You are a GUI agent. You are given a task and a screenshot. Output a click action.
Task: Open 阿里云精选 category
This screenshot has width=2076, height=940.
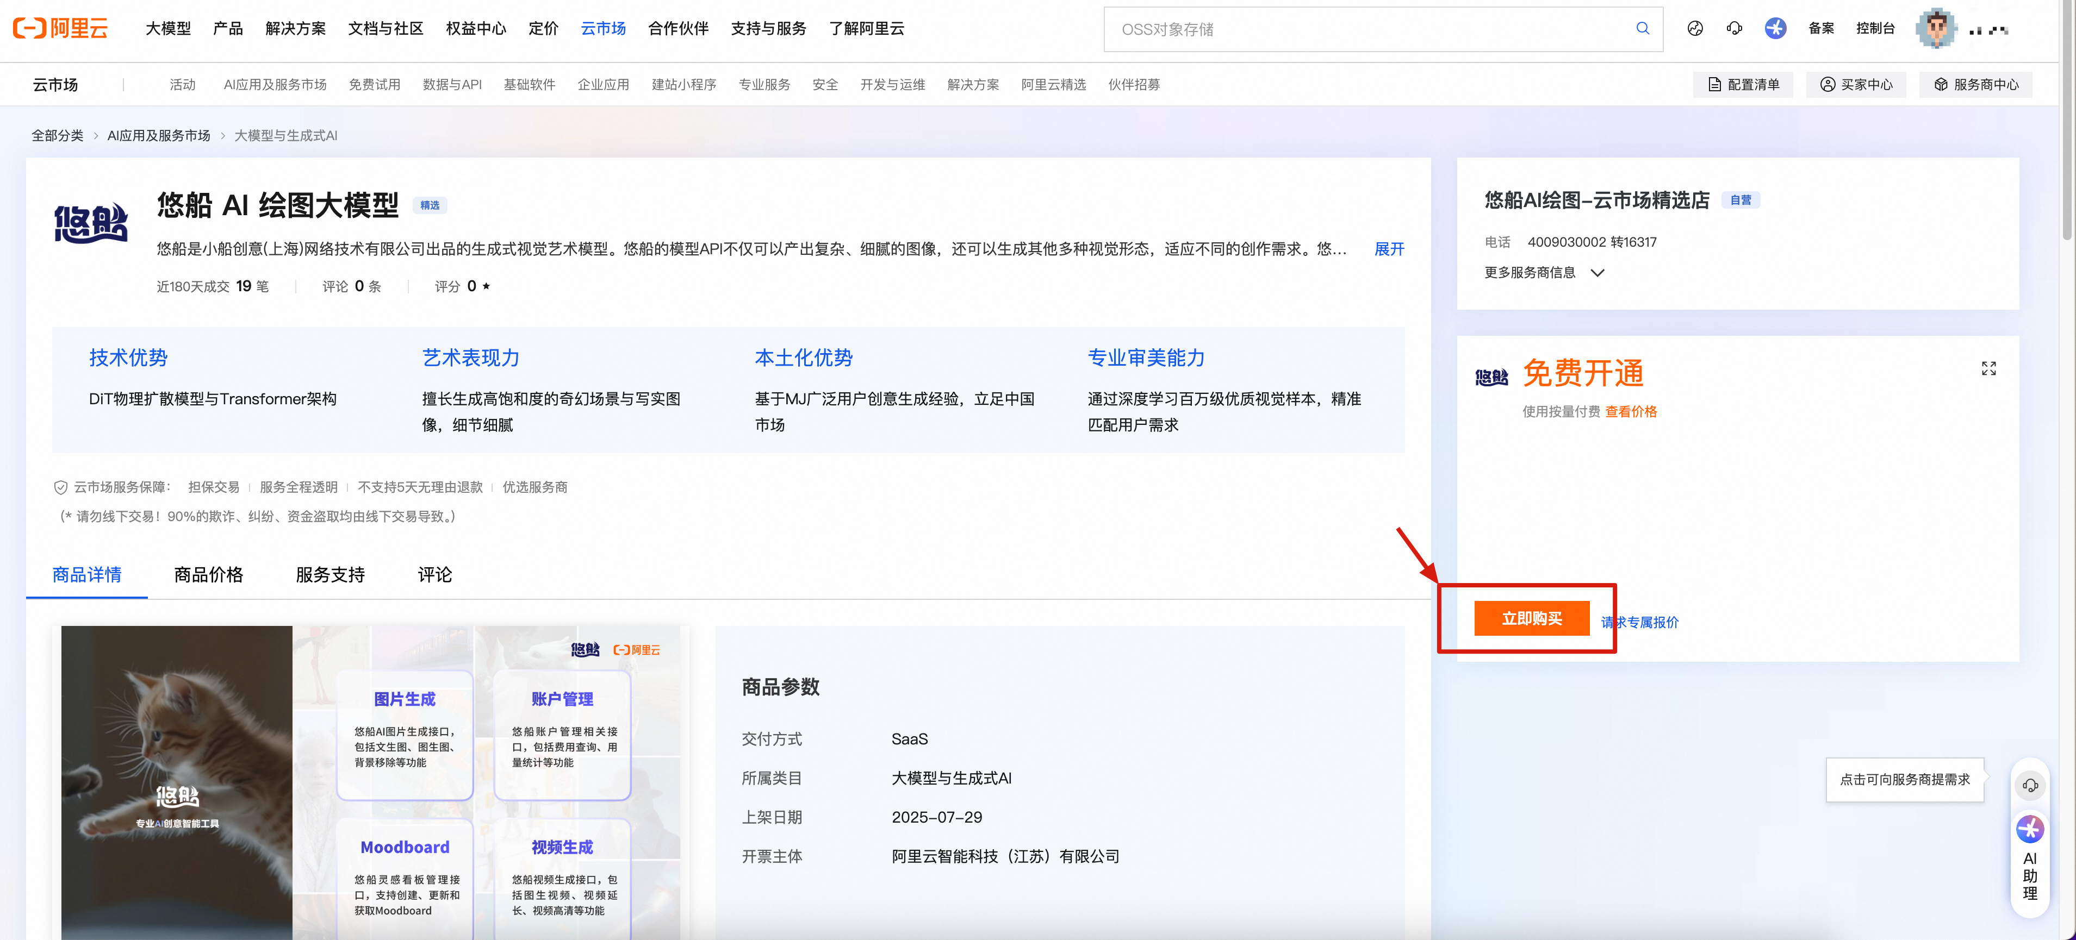[x=1053, y=85]
